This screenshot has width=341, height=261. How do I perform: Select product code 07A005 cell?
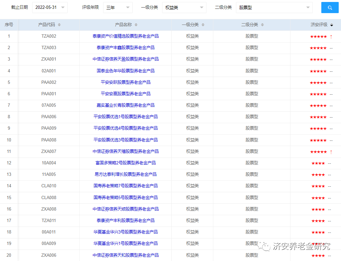tap(49, 105)
